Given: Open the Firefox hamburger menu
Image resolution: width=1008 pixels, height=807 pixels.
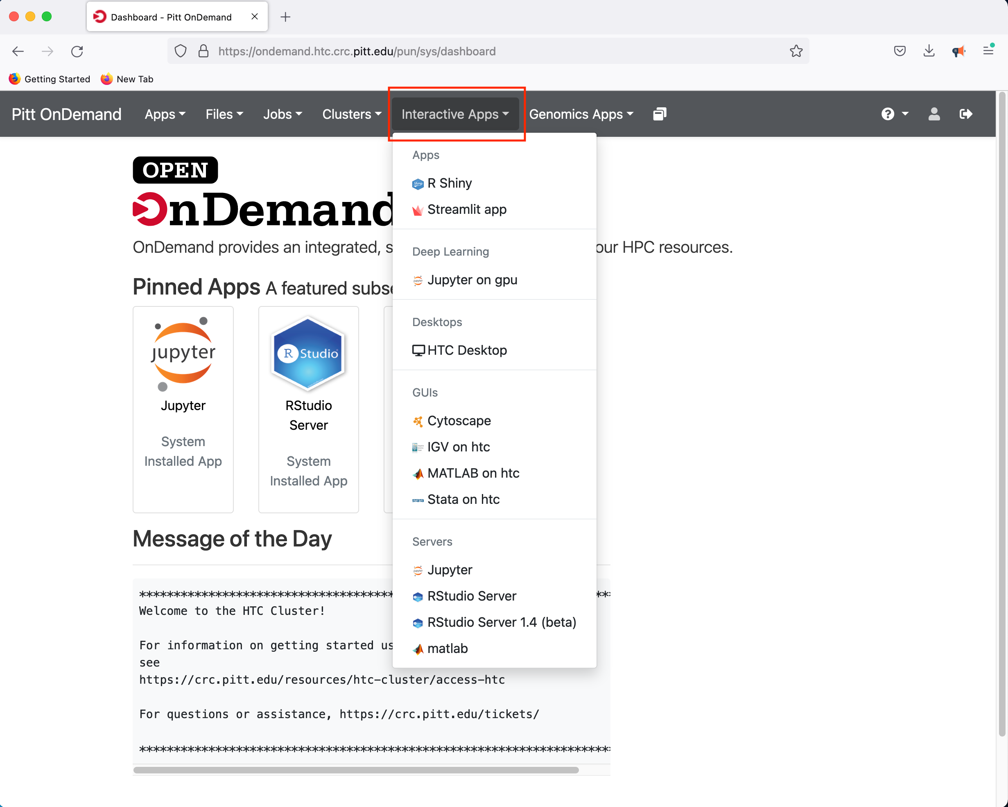Looking at the screenshot, I should [988, 50].
